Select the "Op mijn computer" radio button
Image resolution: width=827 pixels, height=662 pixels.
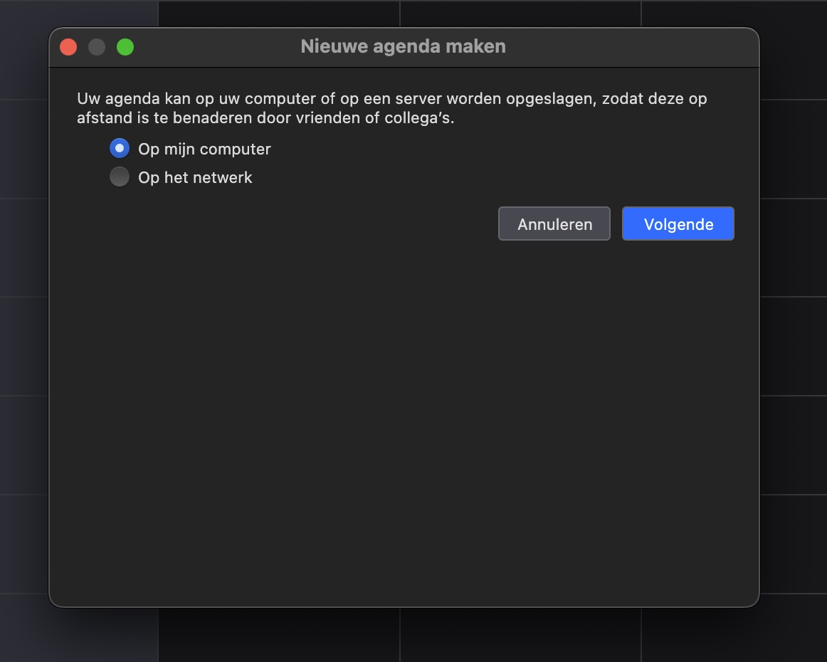coord(120,149)
